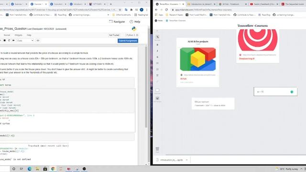Open the left Chrome three-dot menu

(x=147, y=10)
